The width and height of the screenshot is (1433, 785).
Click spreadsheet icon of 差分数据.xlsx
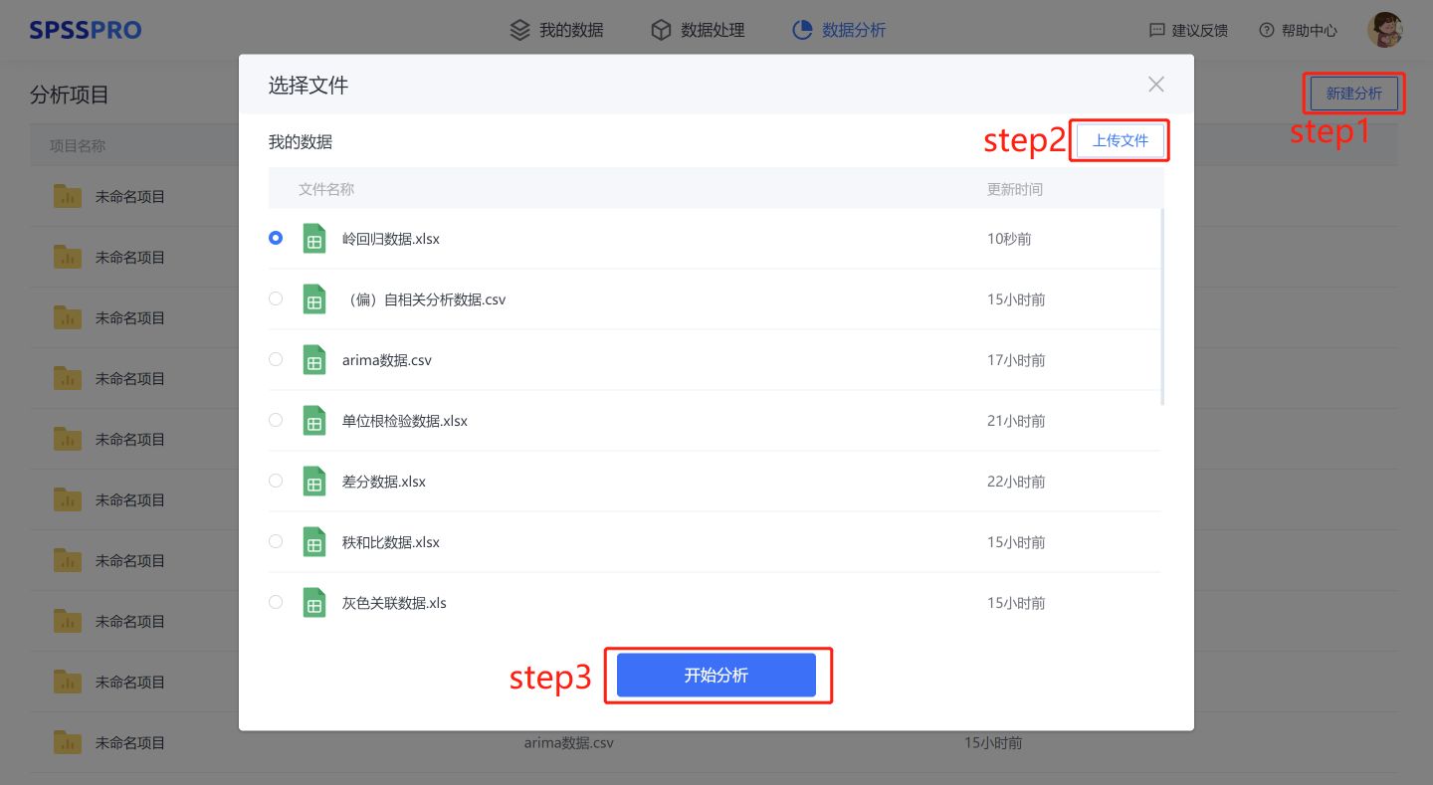[314, 482]
